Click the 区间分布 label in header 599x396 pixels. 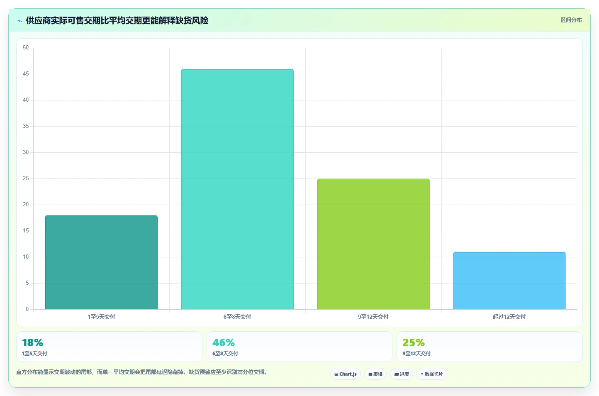[x=571, y=20]
